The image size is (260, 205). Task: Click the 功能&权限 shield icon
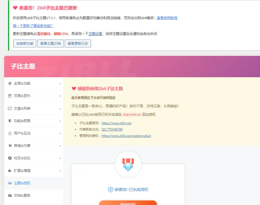pyautogui.click(x=10, y=121)
